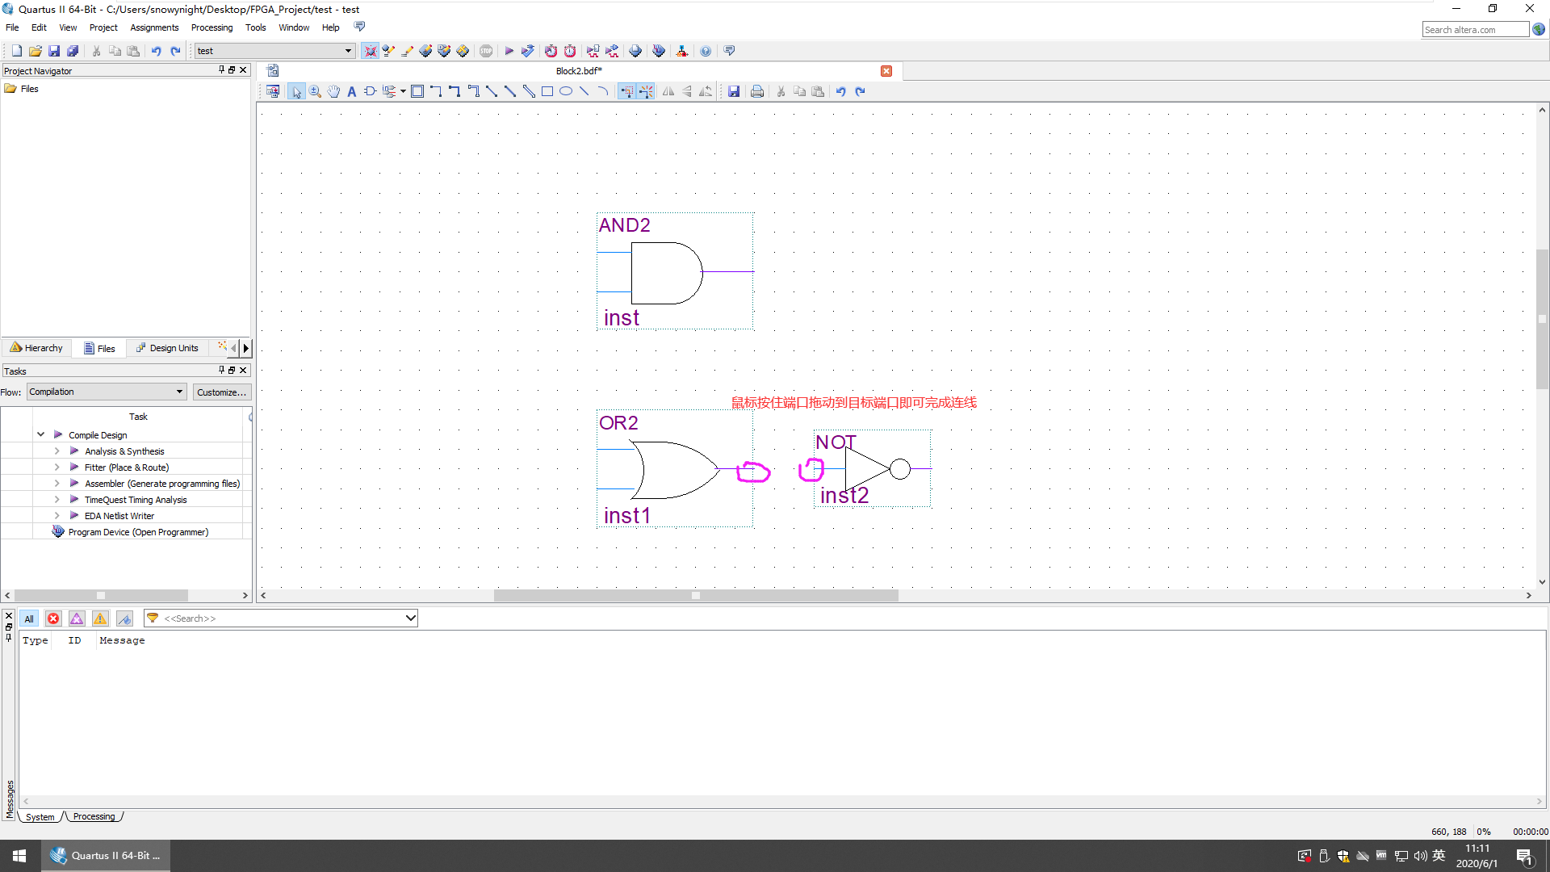Image resolution: width=1550 pixels, height=872 pixels.
Task: Expand the Compile Design tree item
Action: pos(40,434)
